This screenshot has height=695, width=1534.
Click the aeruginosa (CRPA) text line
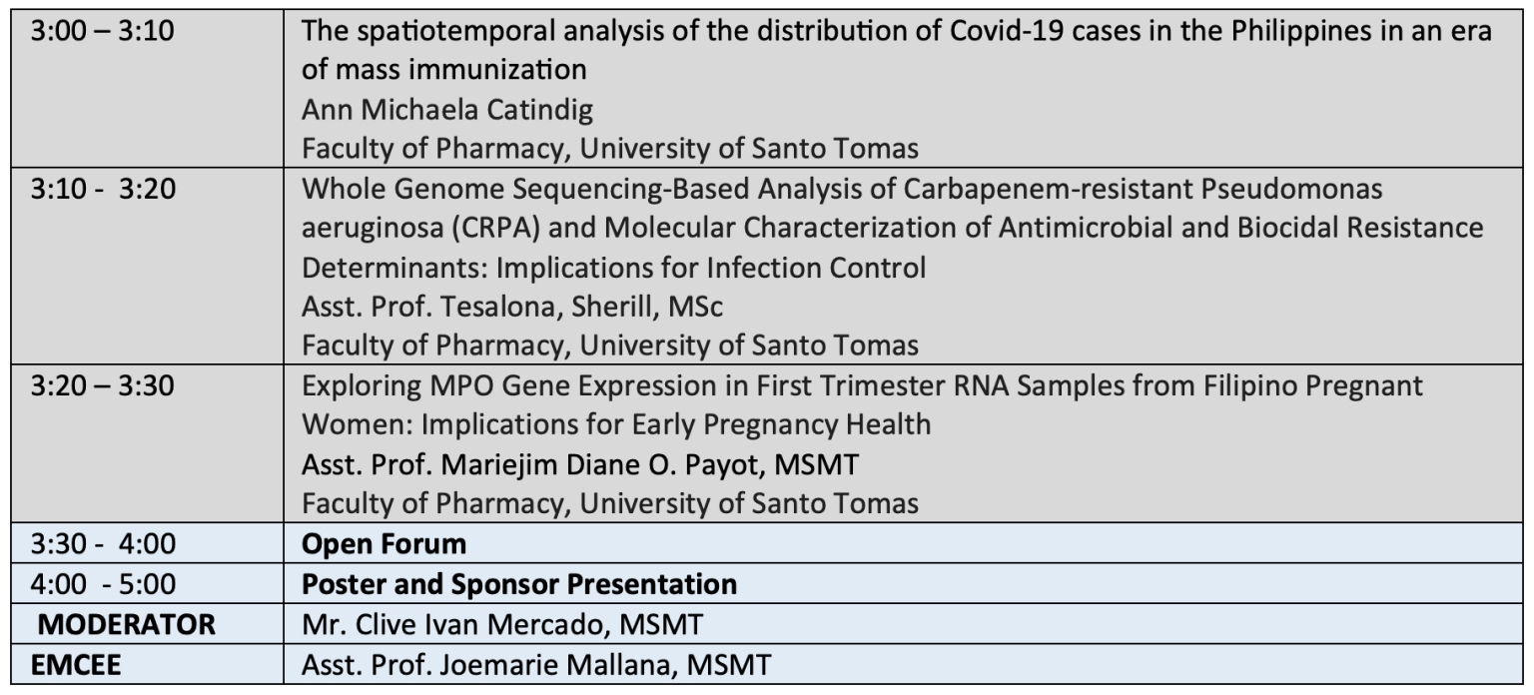(893, 228)
